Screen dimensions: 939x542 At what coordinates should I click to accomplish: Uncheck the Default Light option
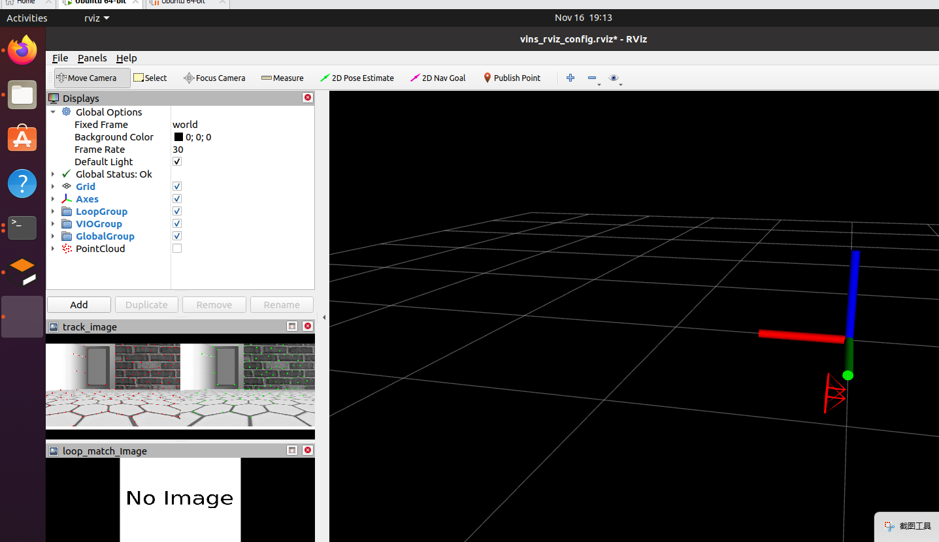coord(176,161)
